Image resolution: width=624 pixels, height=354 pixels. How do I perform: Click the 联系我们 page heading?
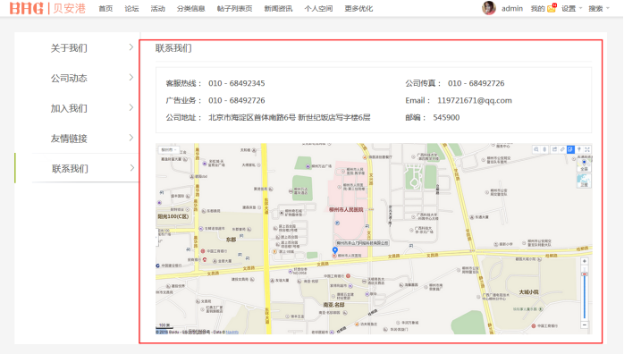pos(173,48)
